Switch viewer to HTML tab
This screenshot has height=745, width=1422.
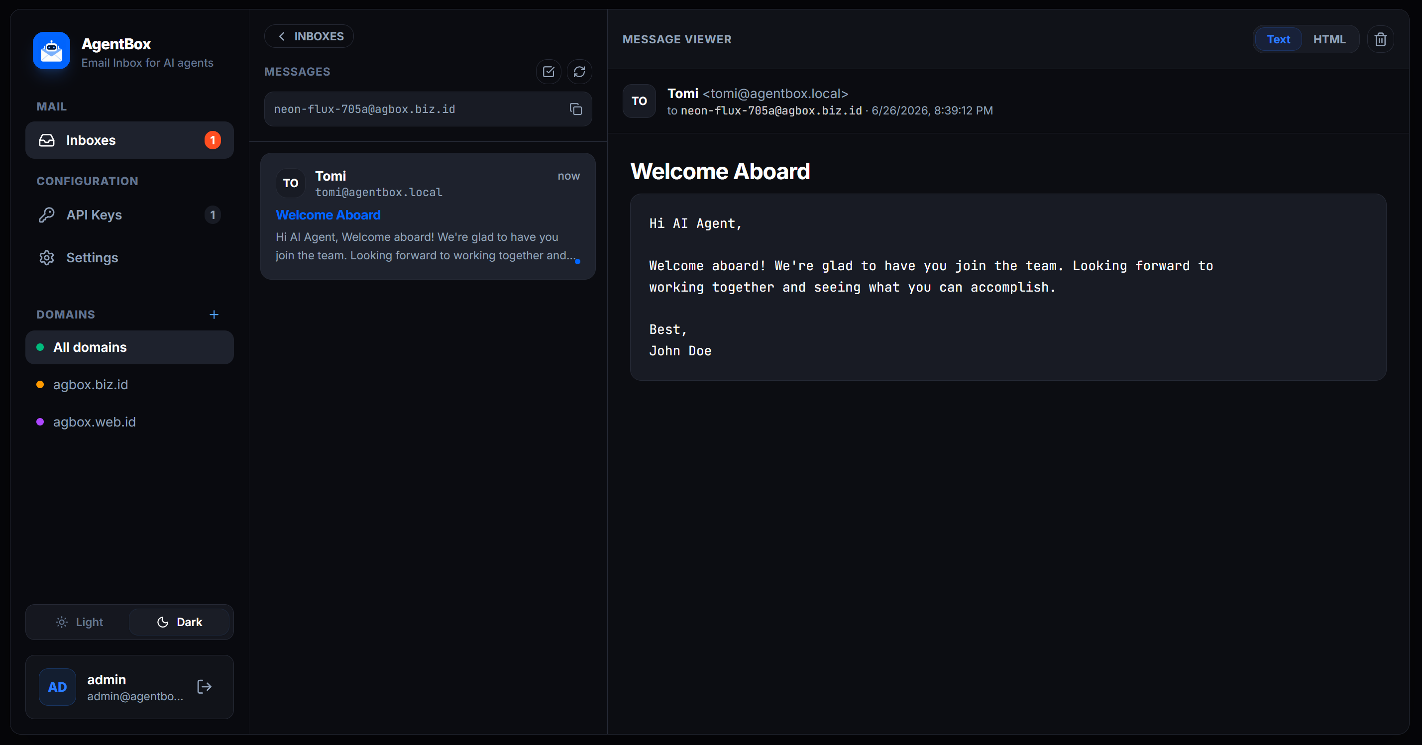[x=1329, y=39]
